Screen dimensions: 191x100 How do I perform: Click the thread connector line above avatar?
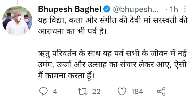[x=17, y=2]
